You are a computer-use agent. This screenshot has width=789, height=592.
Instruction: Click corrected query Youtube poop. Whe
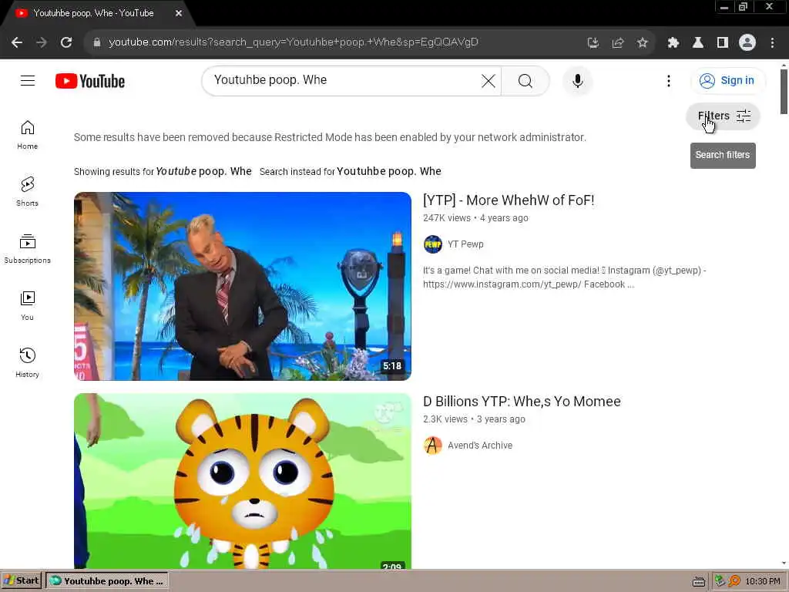point(203,171)
